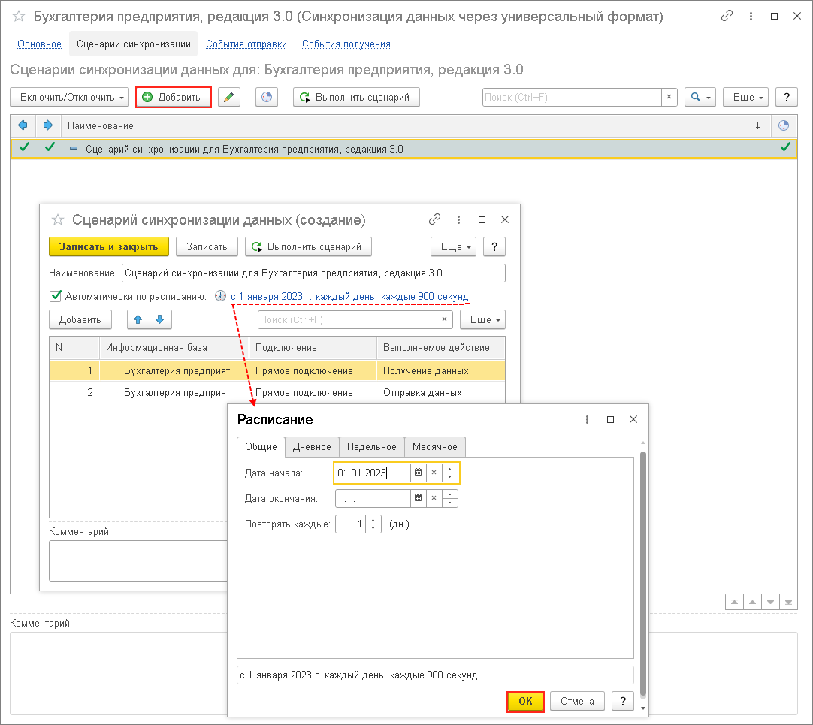Open calendar picker for Дата окончания
The height and width of the screenshot is (725, 813).
(x=419, y=498)
